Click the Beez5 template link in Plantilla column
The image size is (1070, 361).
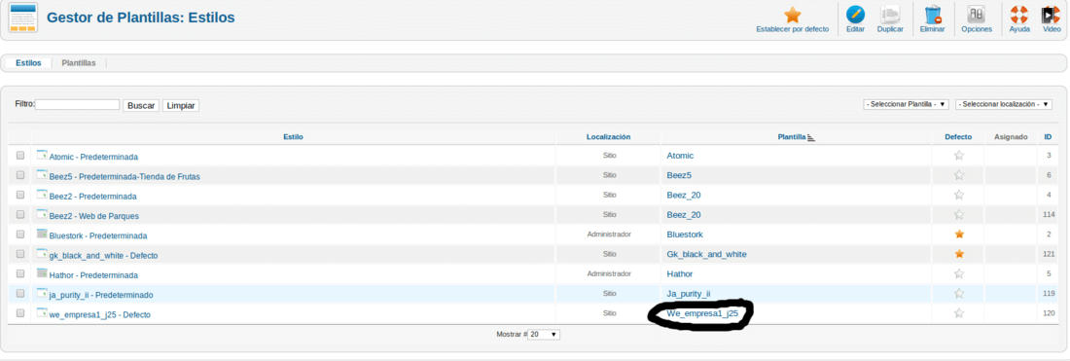coord(680,175)
